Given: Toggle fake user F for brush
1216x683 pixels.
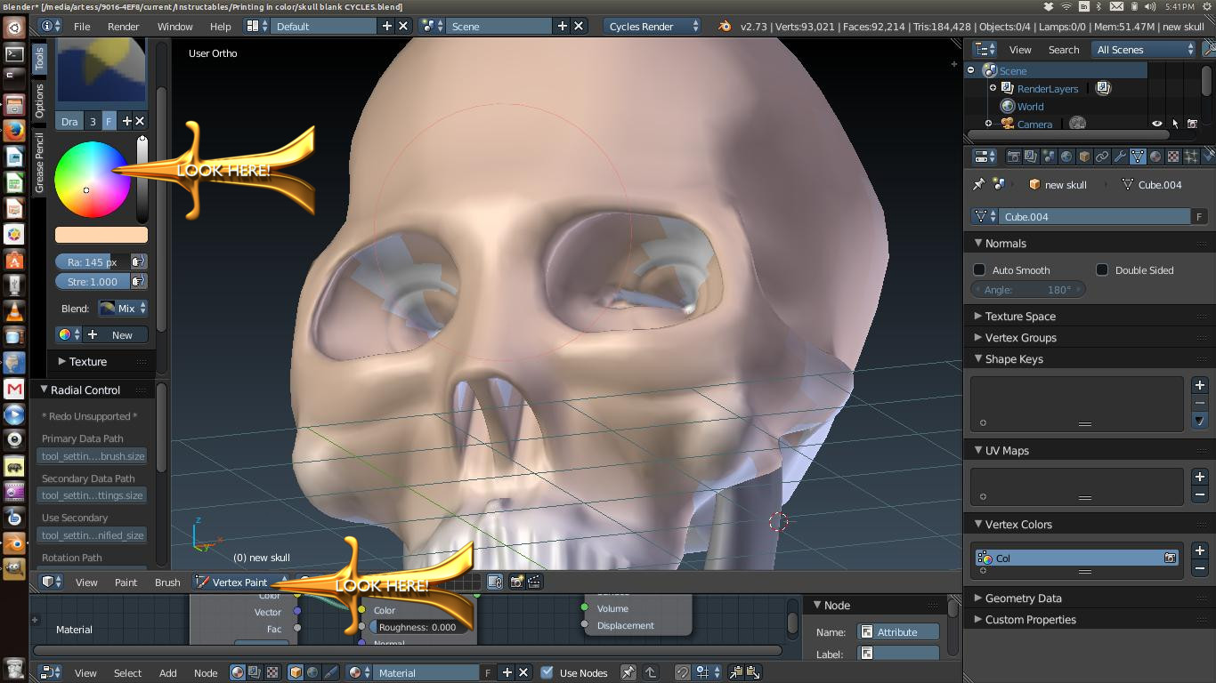Looking at the screenshot, I should pyautogui.click(x=109, y=121).
